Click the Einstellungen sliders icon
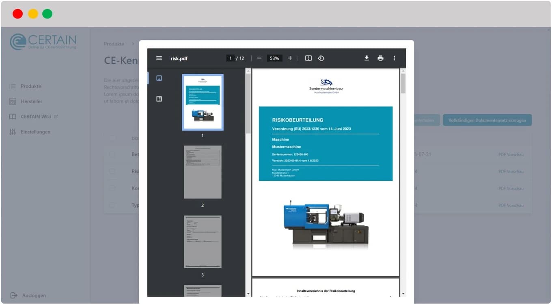Image resolution: width=552 pixels, height=304 pixels. (x=13, y=132)
